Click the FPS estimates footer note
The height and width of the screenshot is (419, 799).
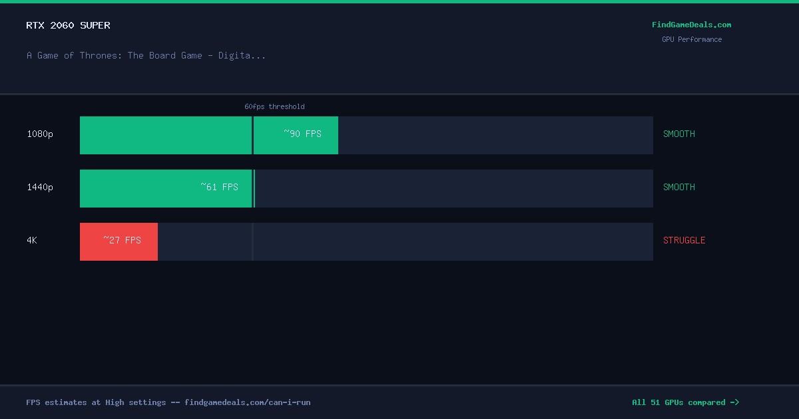point(168,402)
